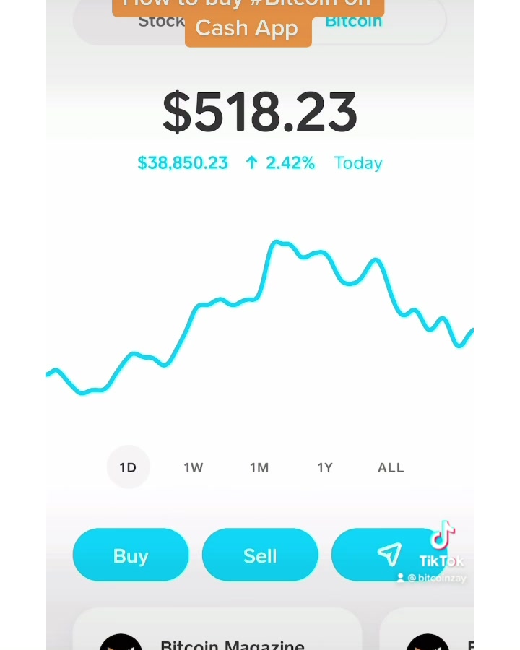Screen dimensions: 520x650
Task: Switch to the Stocks tab
Action: [x=162, y=22]
